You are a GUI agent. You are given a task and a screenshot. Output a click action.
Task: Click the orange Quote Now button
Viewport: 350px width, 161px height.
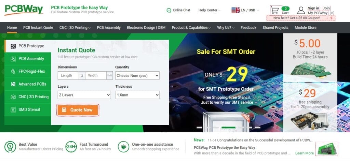[x=78, y=110]
